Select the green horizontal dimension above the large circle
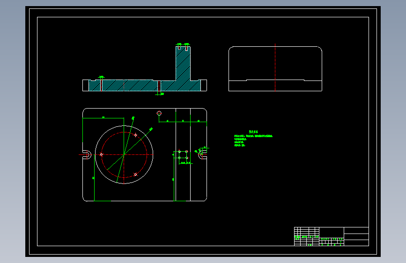This screenshot has width=406, height=263. point(103,118)
